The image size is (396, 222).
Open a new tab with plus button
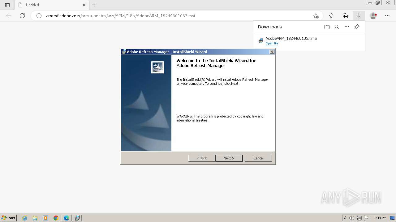pyautogui.click(x=94, y=5)
